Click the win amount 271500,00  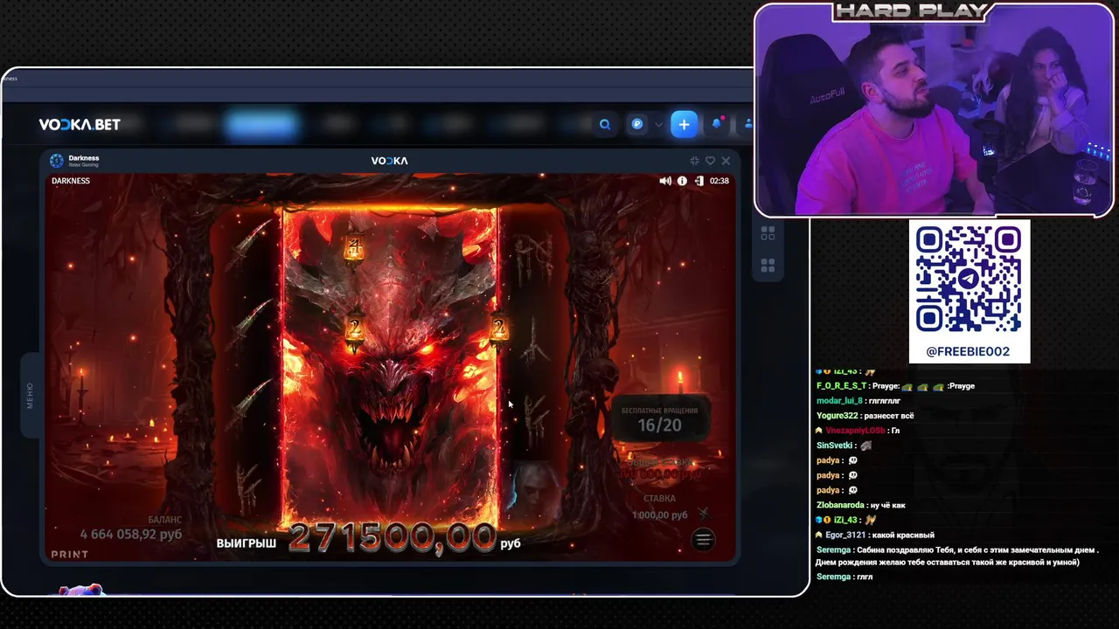[x=393, y=537]
